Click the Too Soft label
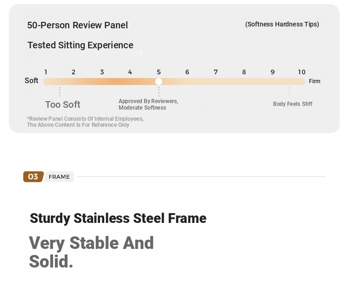This screenshot has height=287, width=349. 62,104
